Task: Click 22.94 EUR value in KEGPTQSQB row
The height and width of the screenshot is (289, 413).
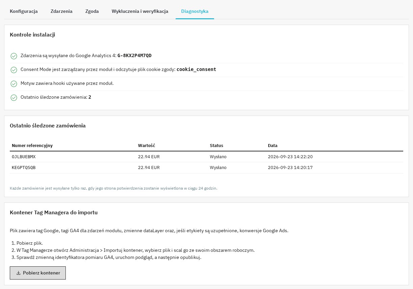Action: click(149, 168)
